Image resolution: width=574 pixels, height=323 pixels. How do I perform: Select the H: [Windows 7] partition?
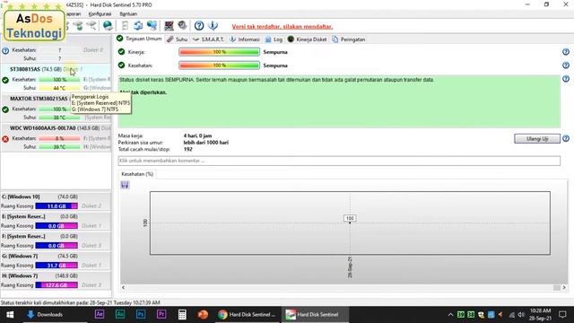(x=56, y=281)
